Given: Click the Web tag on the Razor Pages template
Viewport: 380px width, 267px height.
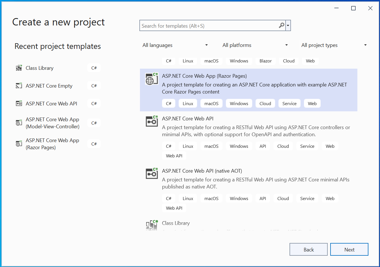Looking at the screenshot, I should [312, 103].
